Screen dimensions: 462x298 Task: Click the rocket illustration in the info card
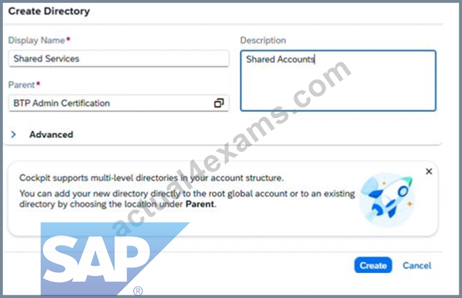(387, 200)
